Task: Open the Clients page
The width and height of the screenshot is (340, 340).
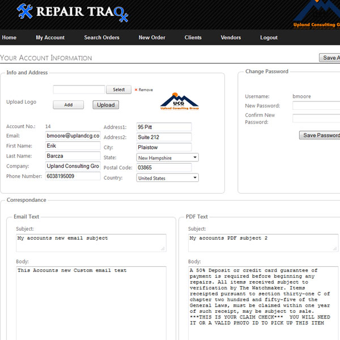Action: pos(193,37)
